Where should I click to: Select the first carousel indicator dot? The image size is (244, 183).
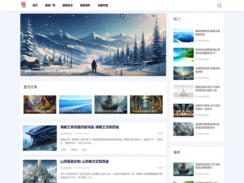(150, 16)
